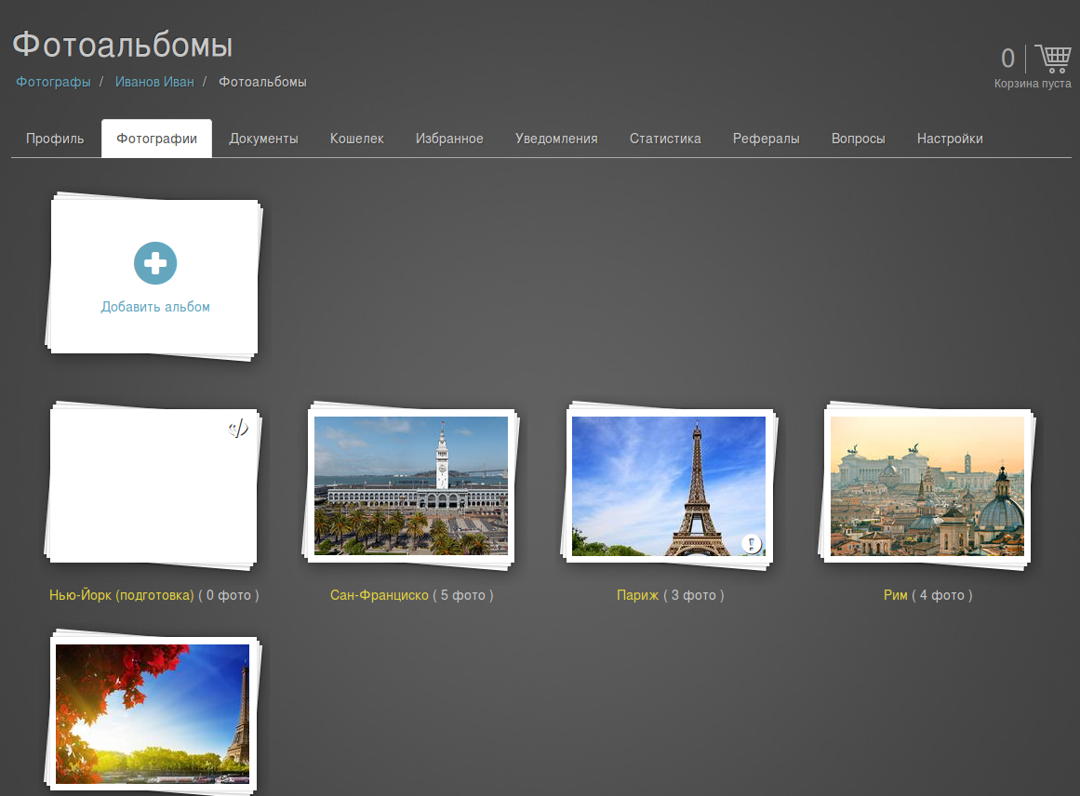Open the autumn leaves Eiffel Tower thumbnail
The image size is (1080, 796).
point(153,714)
